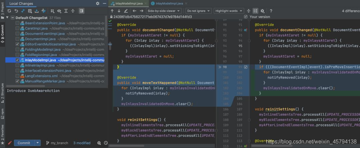Check FoldingModelImpl.java for commit
This screenshot has height=148, width=360.
(17, 49)
